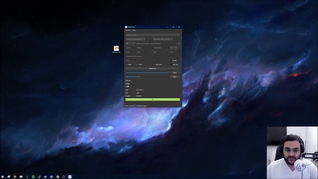Open Chrome from the taskbar
This screenshot has height=179, width=318.
[58, 177]
